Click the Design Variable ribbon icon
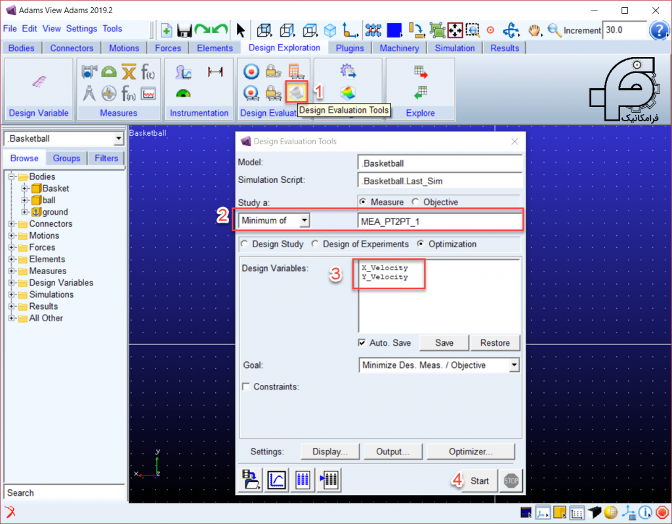This screenshot has width=672, height=524. click(x=39, y=81)
